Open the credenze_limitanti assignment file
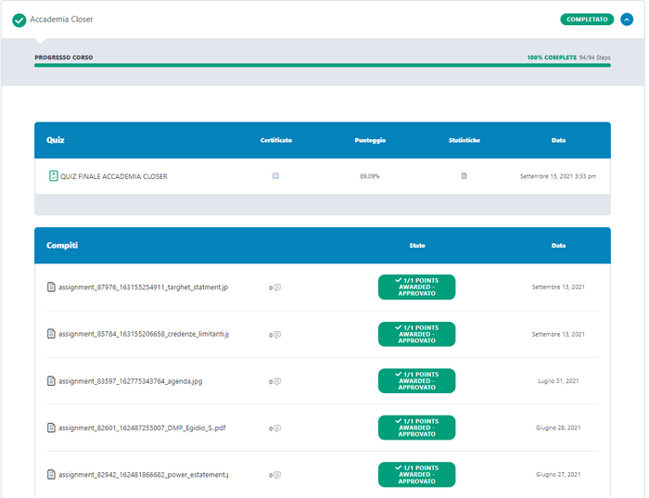This screenshot has width=649, height=498. (x=143, y=334)
